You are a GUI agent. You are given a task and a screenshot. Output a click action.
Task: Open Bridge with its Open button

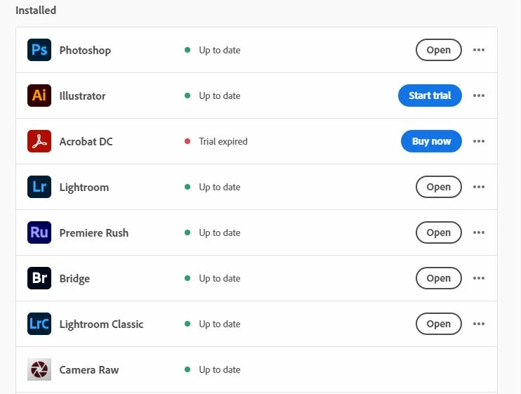pyautogui.click(x=439, y=278)
